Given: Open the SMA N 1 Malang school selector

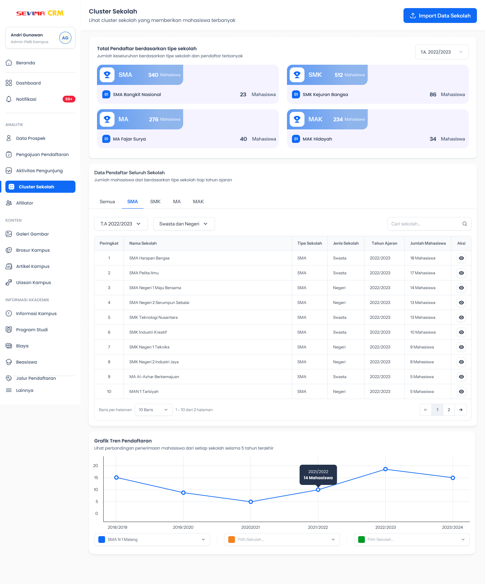Looking at the screenshot, I should click(152, 540).
